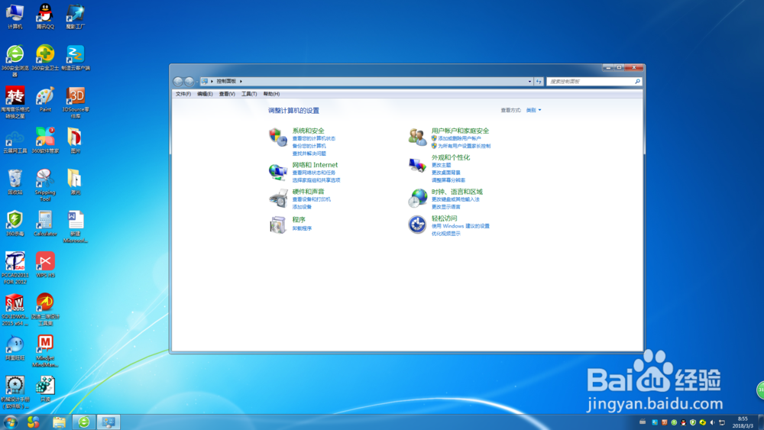Expand the arrow after 控制面板 in breadcrumb

[x=241, y=81]
